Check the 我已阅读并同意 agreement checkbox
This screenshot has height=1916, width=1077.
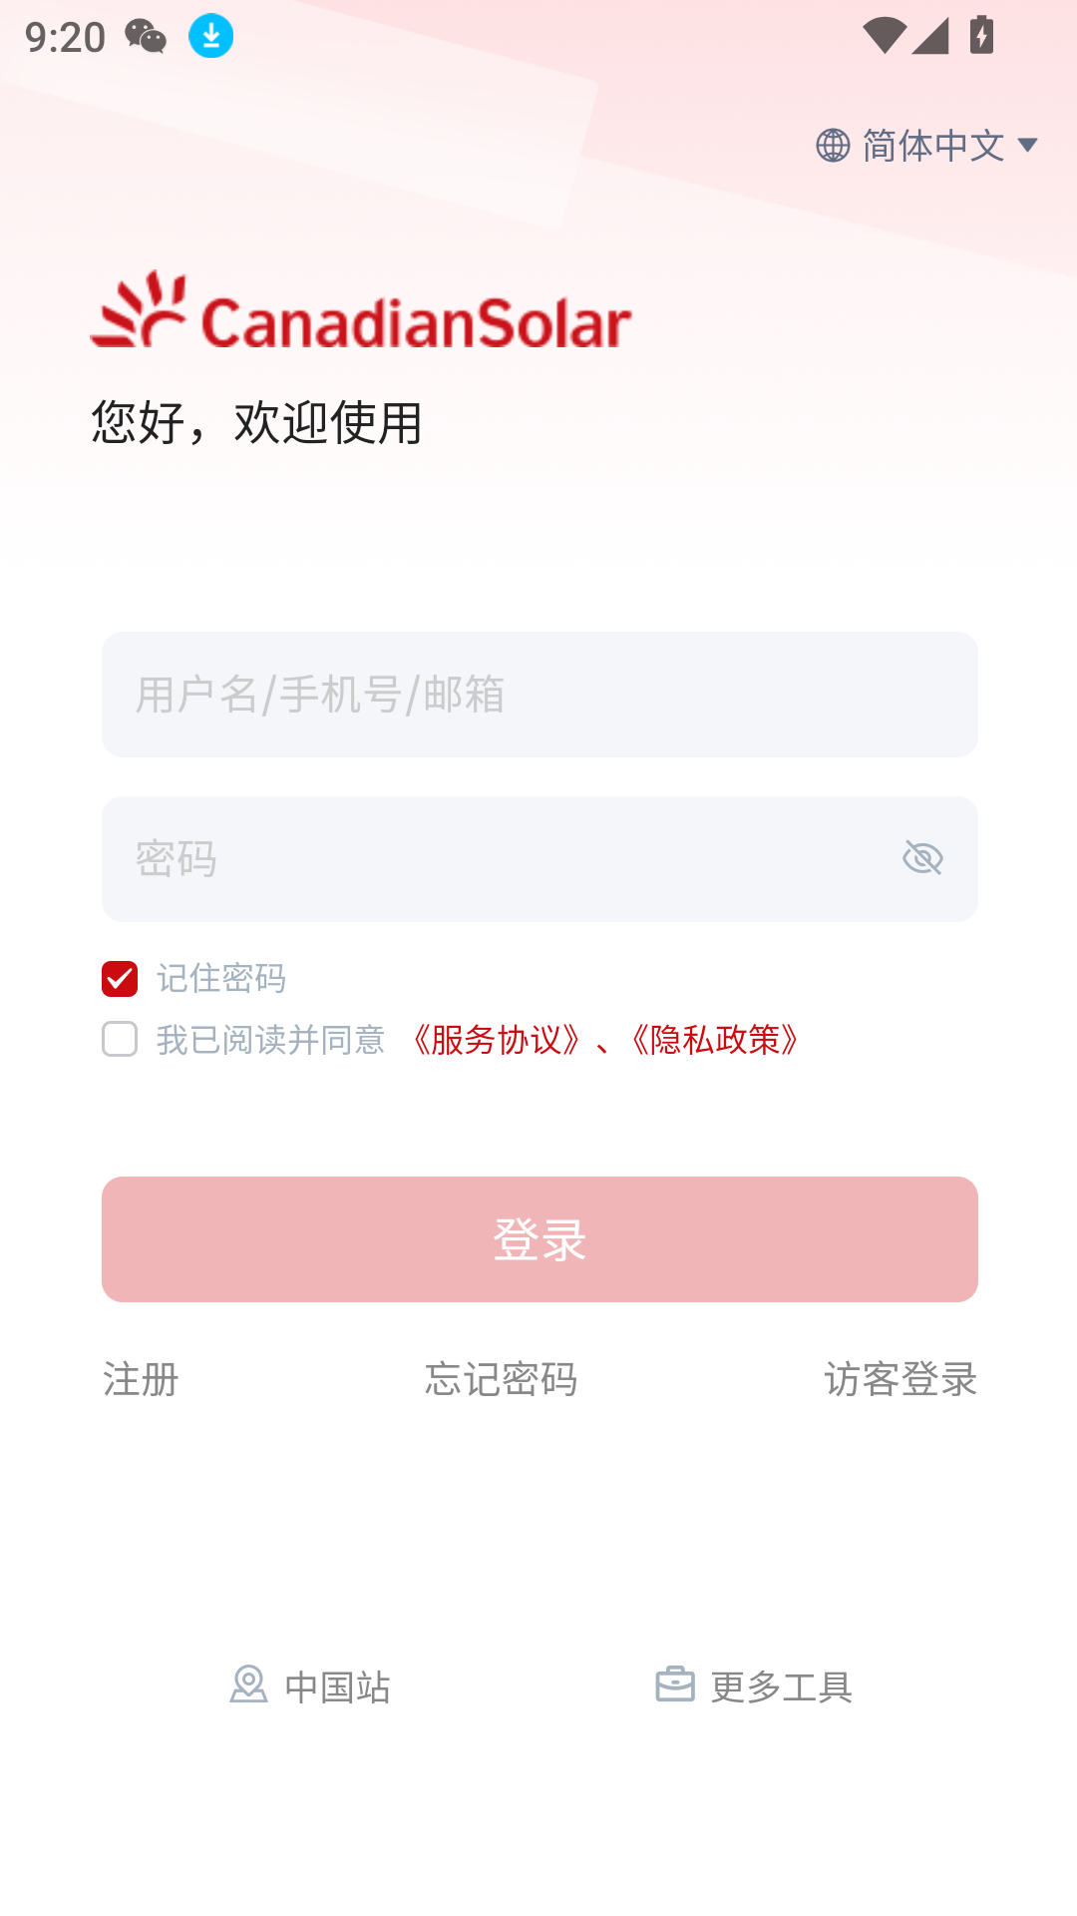coord(120,1039)
